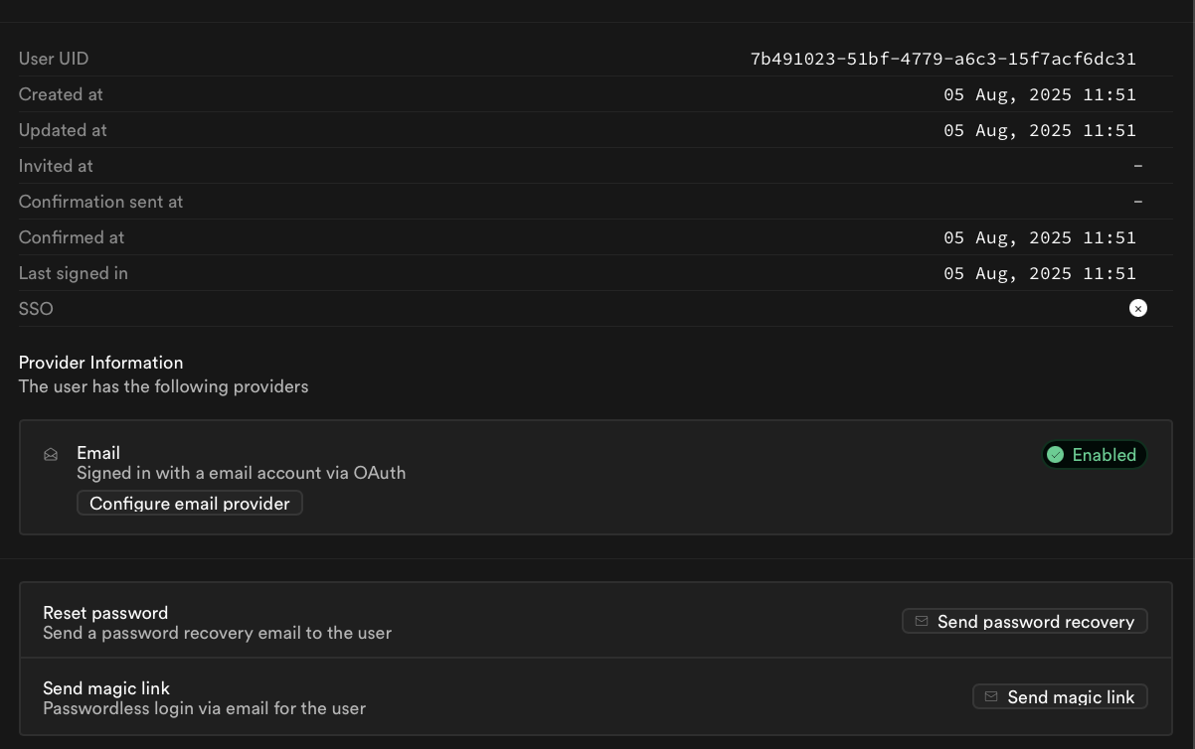Click the Invited at dash value

1138,166
